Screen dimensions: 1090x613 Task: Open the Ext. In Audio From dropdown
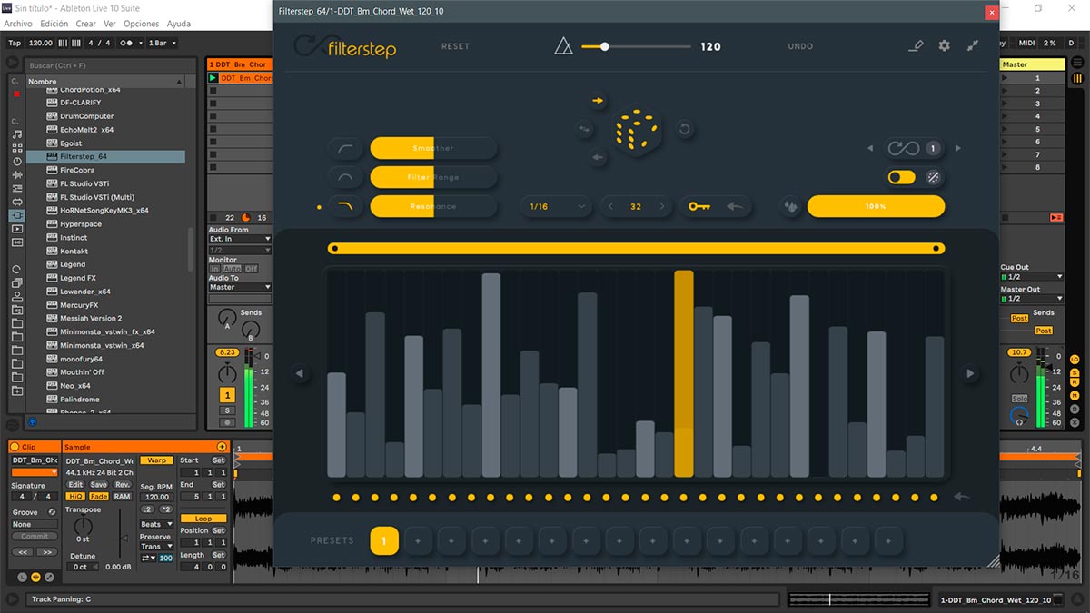240,240
